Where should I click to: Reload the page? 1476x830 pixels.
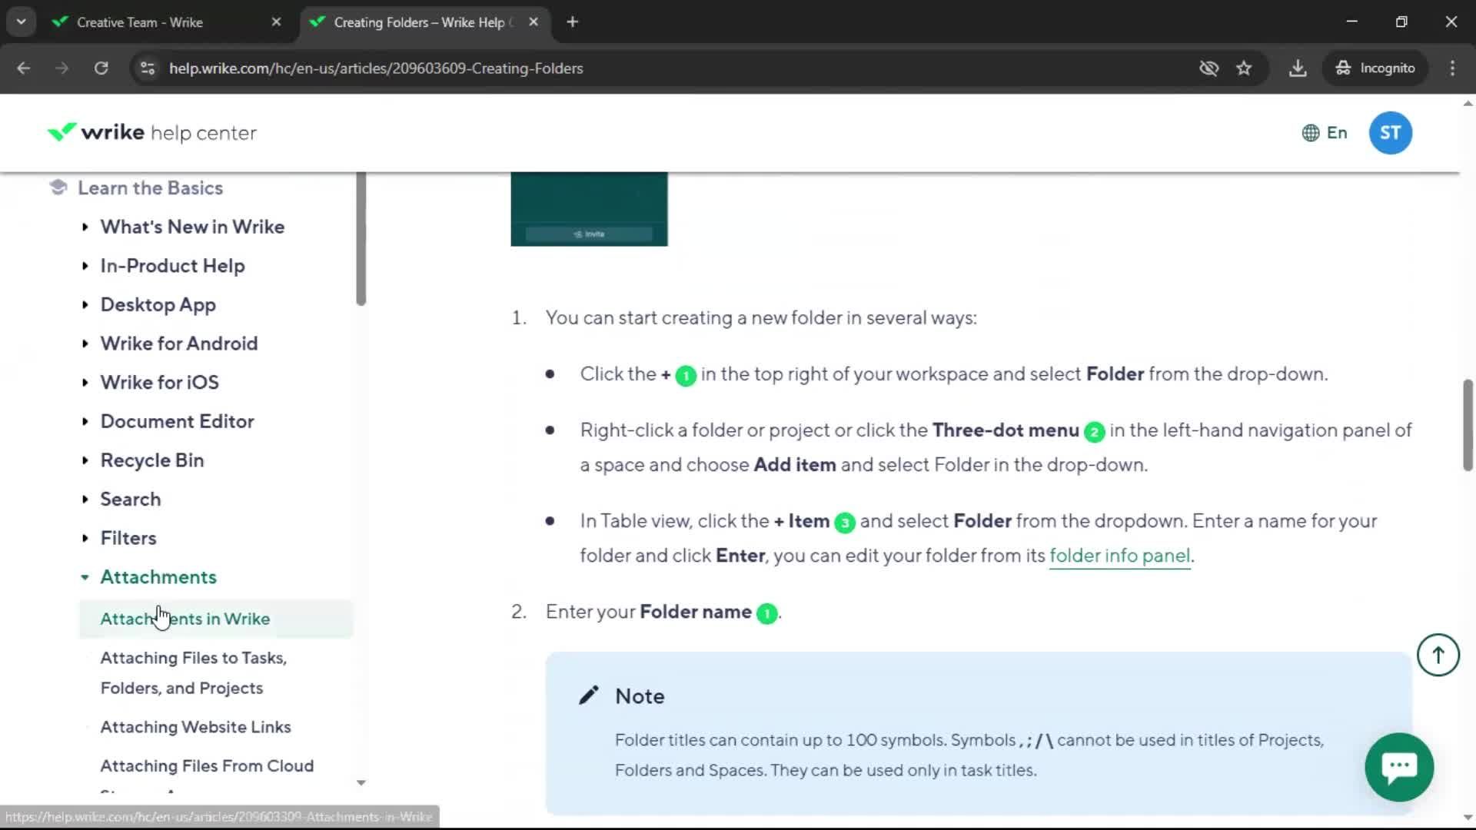101,68
